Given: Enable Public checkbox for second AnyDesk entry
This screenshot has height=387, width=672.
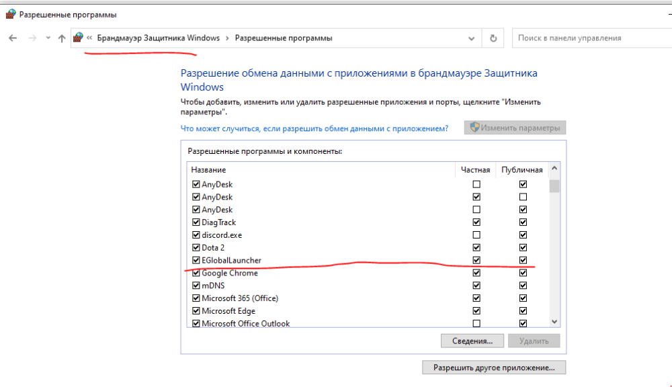Looking at the screenshot, I should tap(523, 197).
